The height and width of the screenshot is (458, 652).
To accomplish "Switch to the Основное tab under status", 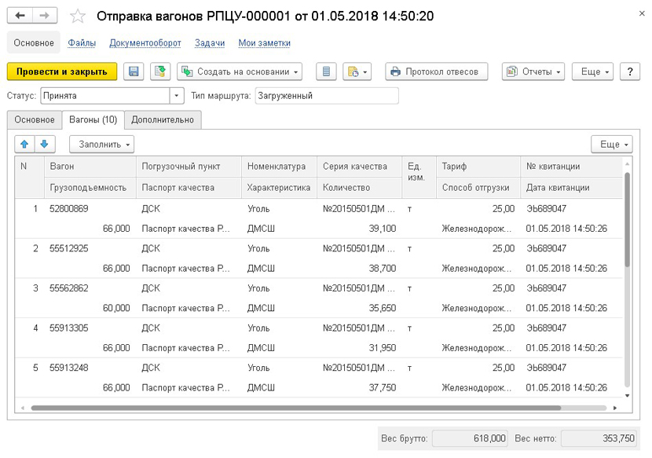I will click(34, 119).
